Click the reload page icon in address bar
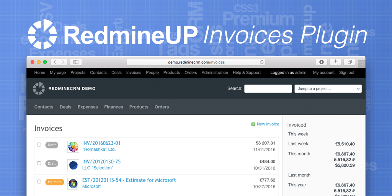This screenshot has height=196, width=392. [262, 62]
